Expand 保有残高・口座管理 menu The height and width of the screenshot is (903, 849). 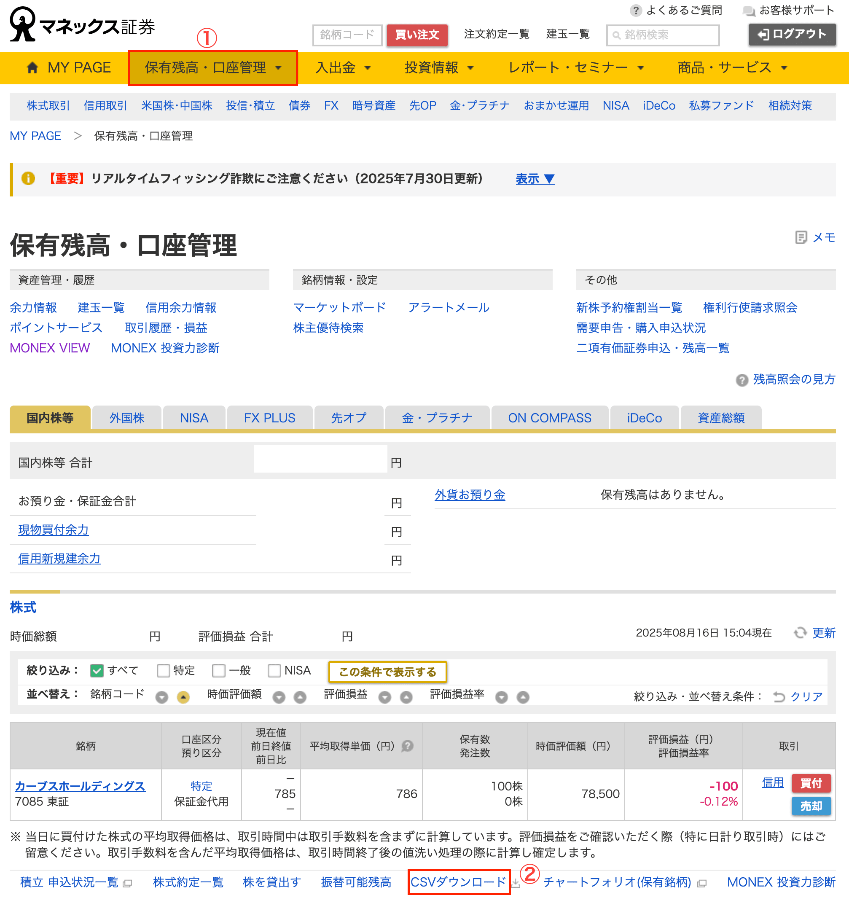tap(213, 68)
